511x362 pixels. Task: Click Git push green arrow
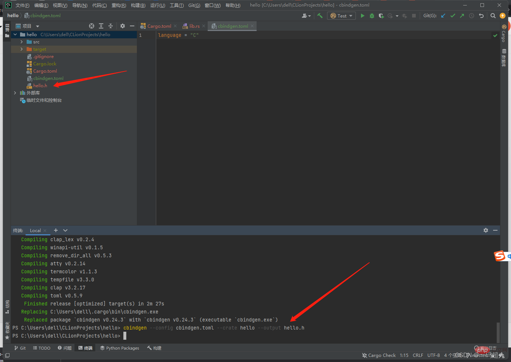pyautogui.click(x=462, y=16)
